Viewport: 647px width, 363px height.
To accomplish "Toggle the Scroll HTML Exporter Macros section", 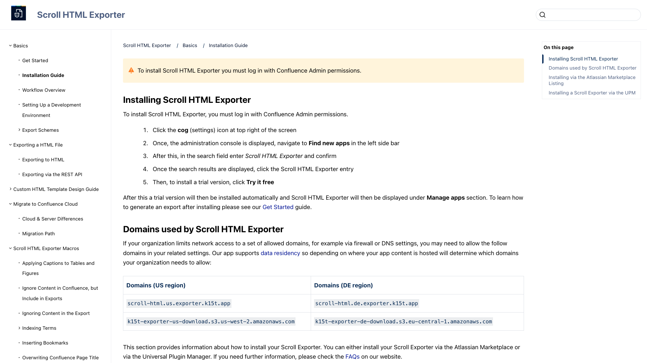I will coord(10,248).
